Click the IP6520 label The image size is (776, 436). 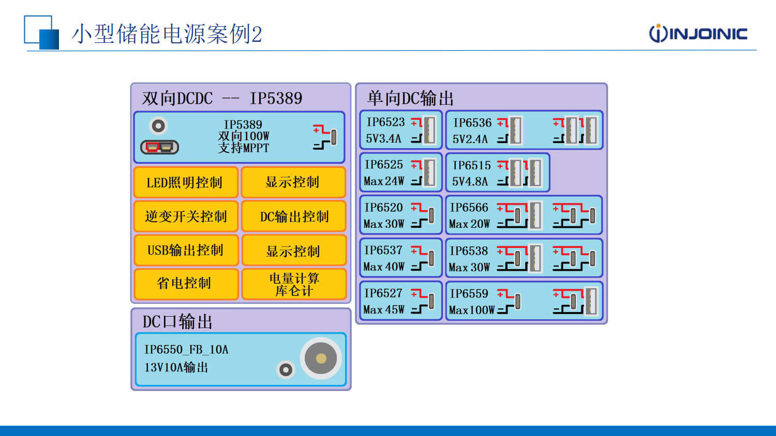click(383, 207)
